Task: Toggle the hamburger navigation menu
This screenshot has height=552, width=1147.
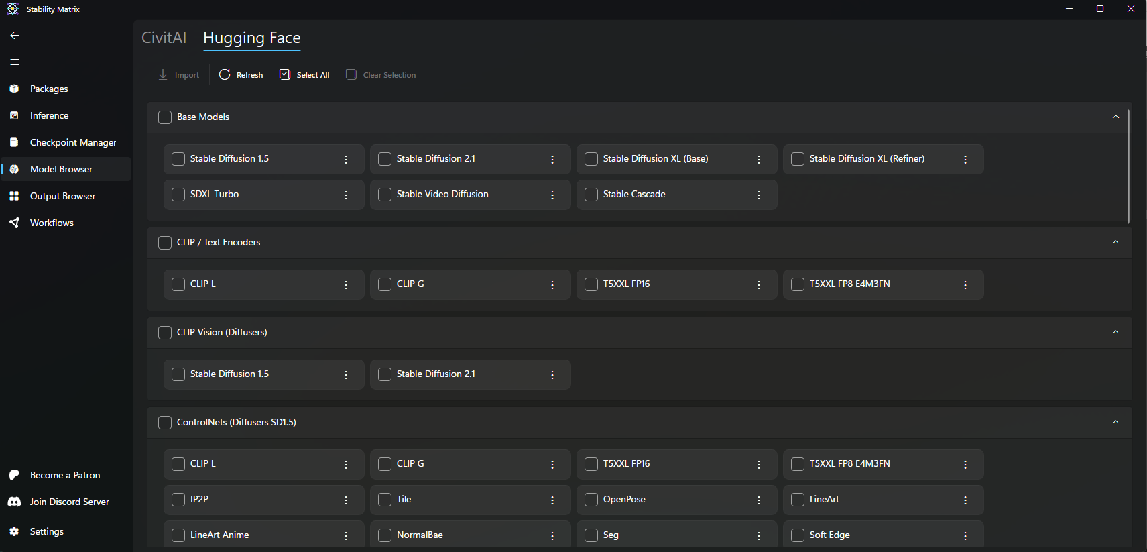Action: (15, 62)
